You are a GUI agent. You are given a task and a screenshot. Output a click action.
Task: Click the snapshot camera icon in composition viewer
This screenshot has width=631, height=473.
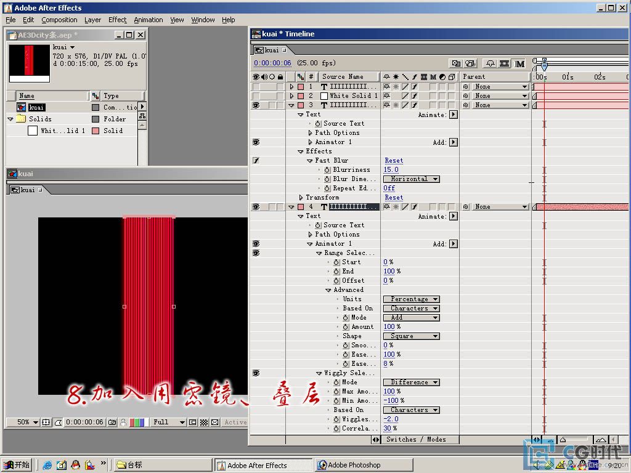(x=112, y=422)
